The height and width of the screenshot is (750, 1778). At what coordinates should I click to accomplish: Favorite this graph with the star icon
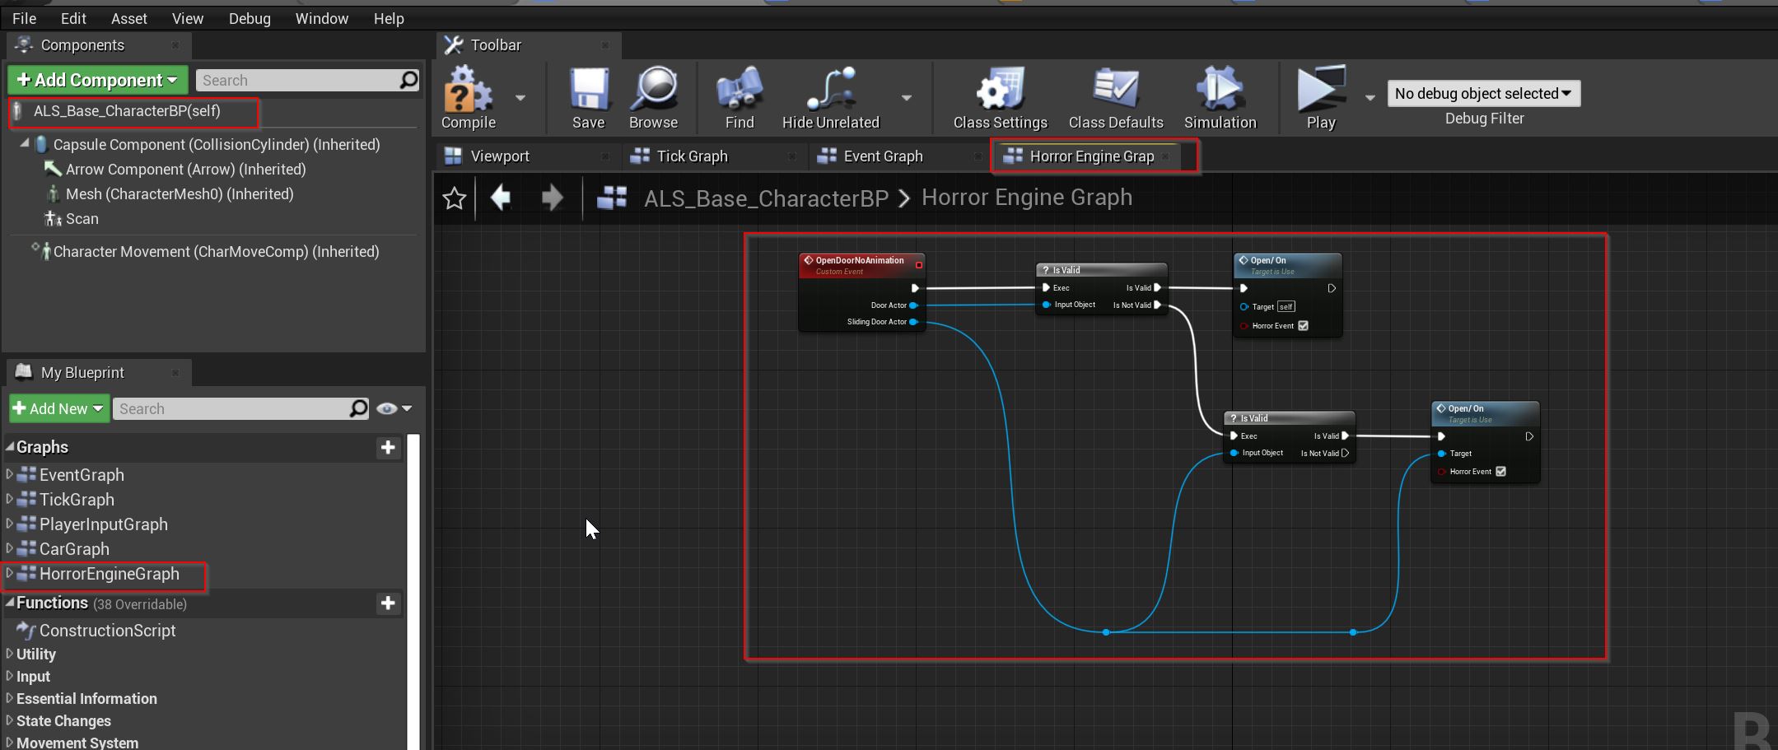(x=455, y=198)
